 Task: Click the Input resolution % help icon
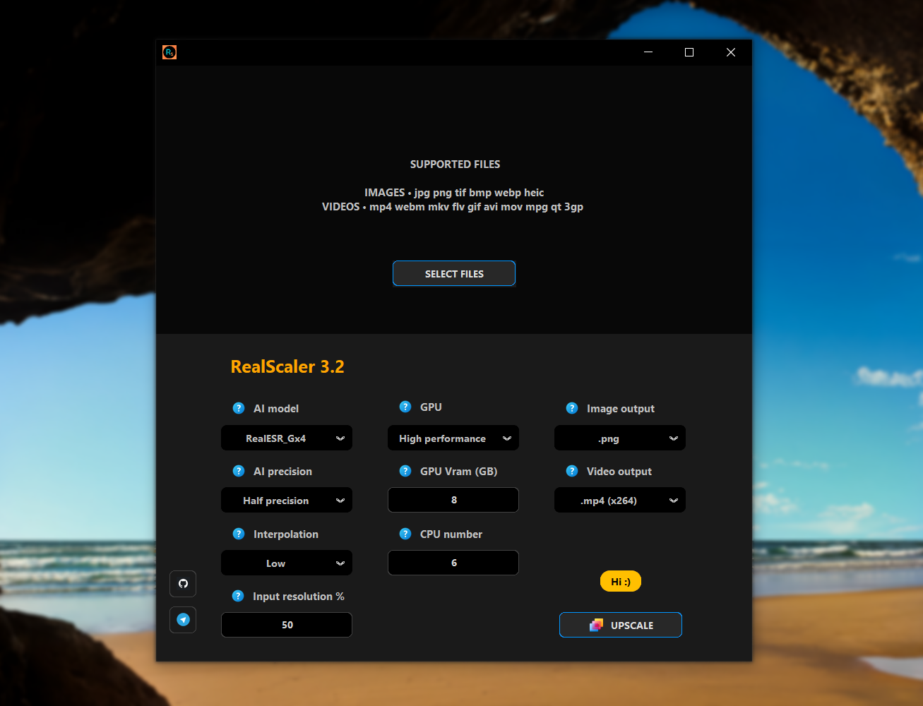tap(238, 596)
